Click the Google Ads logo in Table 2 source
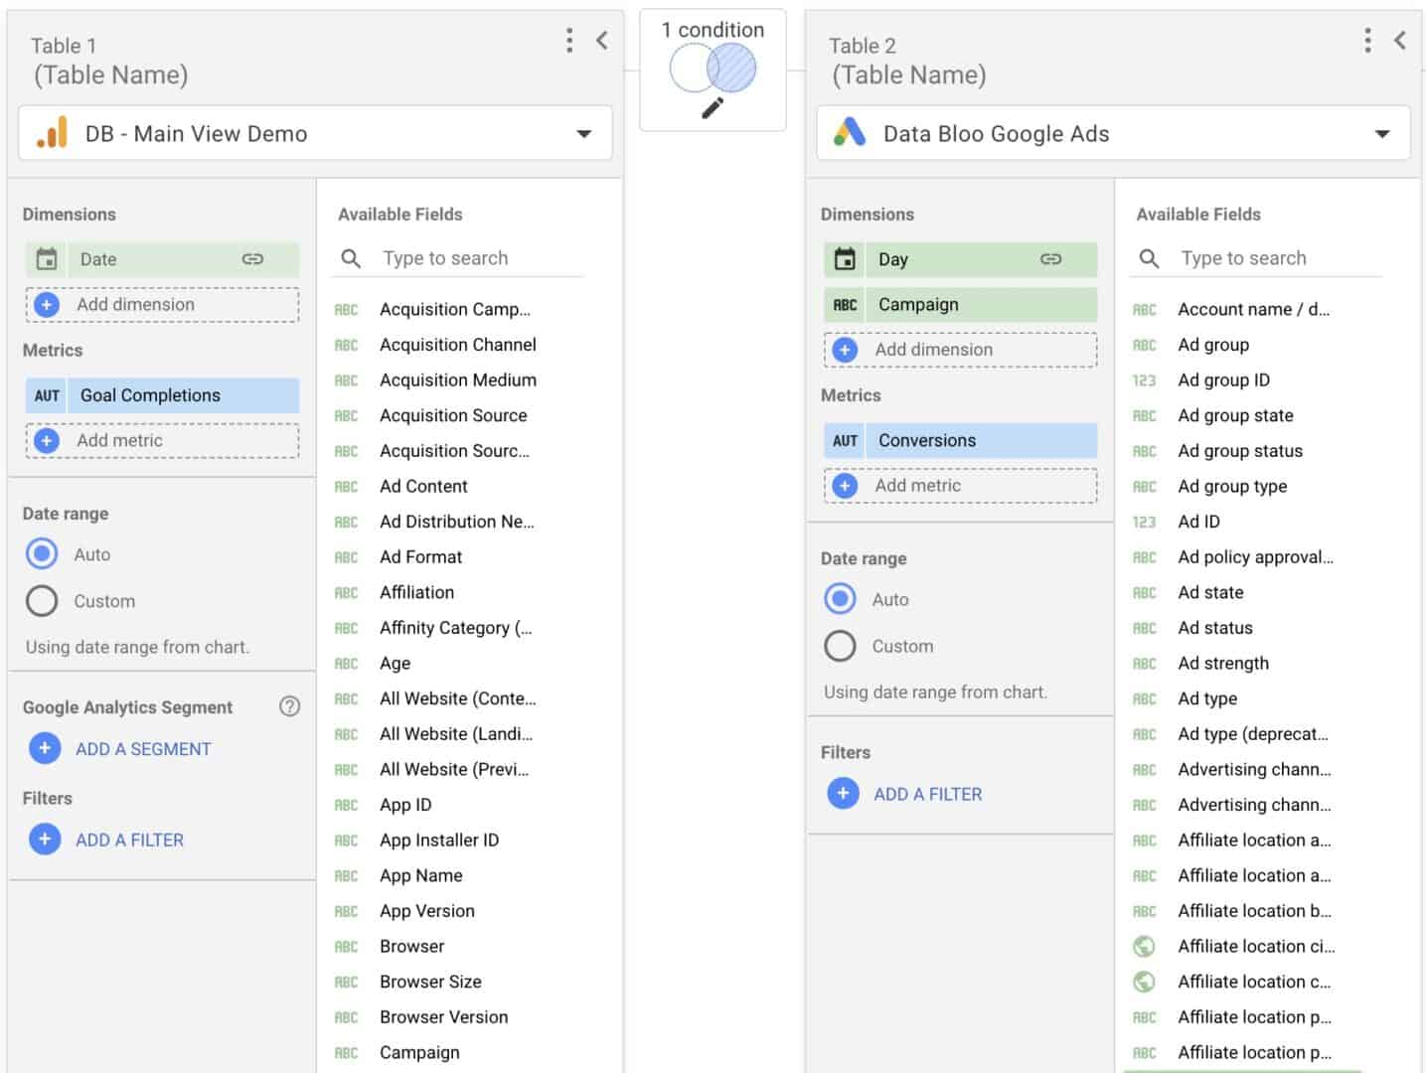Screen dimensions: 1426x1073 850,132
